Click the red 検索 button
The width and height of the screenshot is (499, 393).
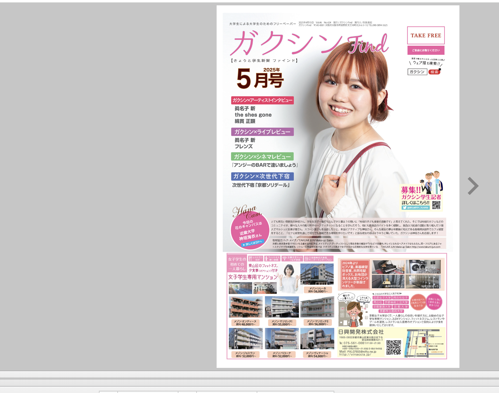434,72
